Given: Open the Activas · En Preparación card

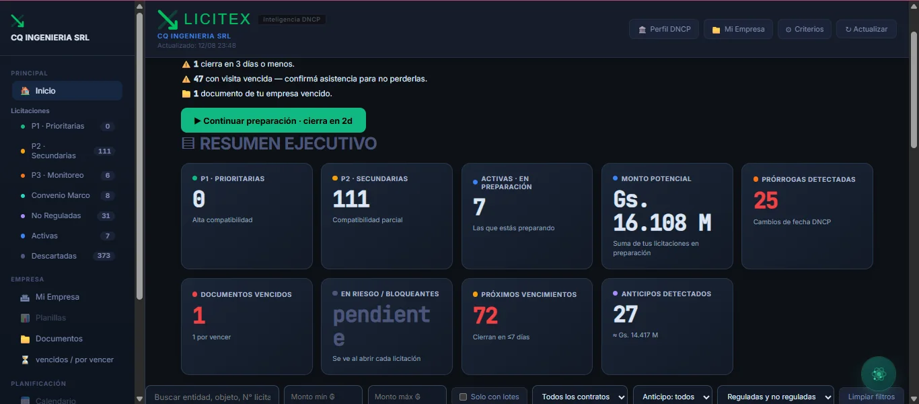Looking at the screenshot, I should point(527,216).
